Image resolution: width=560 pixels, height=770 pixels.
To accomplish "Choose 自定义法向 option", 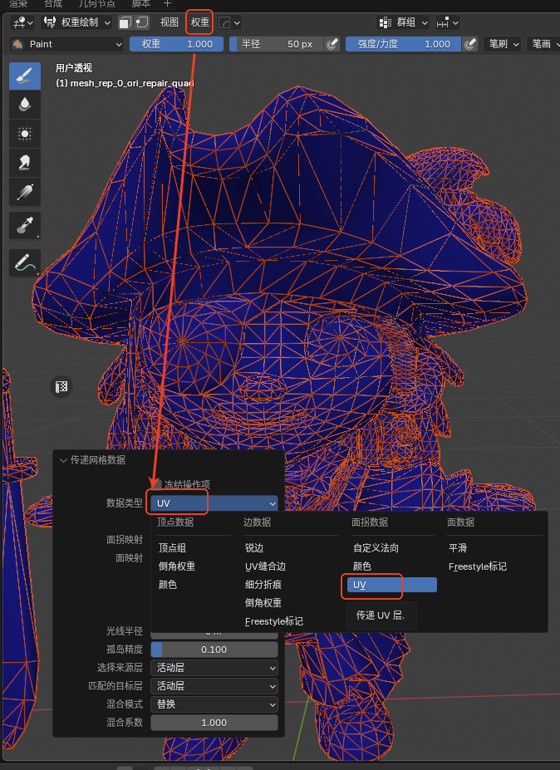I will coord(376,548).
